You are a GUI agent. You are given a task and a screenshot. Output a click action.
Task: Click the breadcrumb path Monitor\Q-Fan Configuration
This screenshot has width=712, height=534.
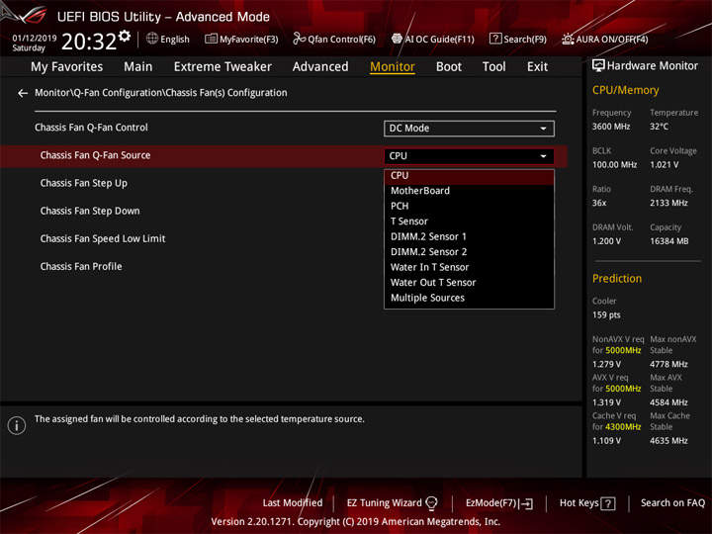(x=161, y=93)
